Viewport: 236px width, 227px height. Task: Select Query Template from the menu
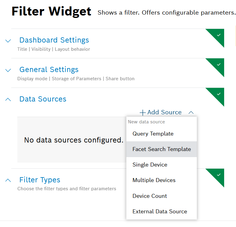click(153, 134)
